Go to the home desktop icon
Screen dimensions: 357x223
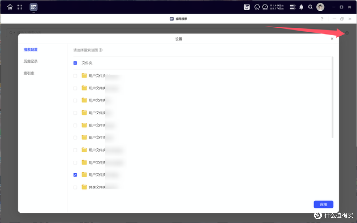10,7
